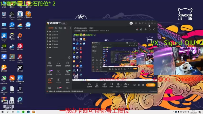Open the 弹幕助手 danmaku assistant tool
Image resolution: width=203 pixels, height=114 pixels.
coord(50,64)
